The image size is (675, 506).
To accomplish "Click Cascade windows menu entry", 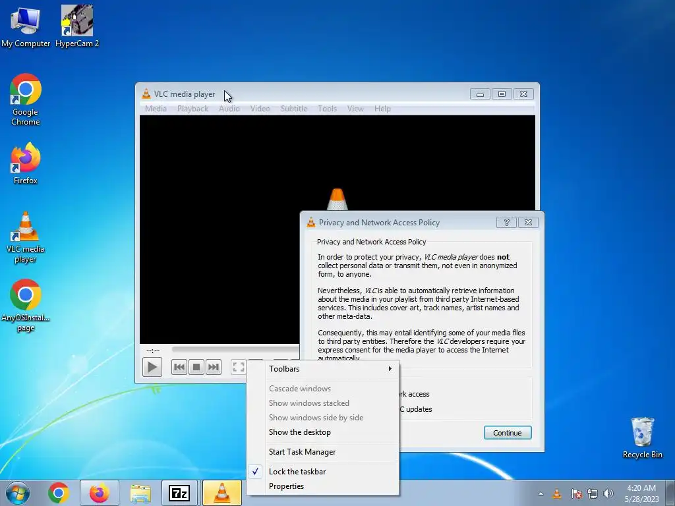I will point(323,389).
